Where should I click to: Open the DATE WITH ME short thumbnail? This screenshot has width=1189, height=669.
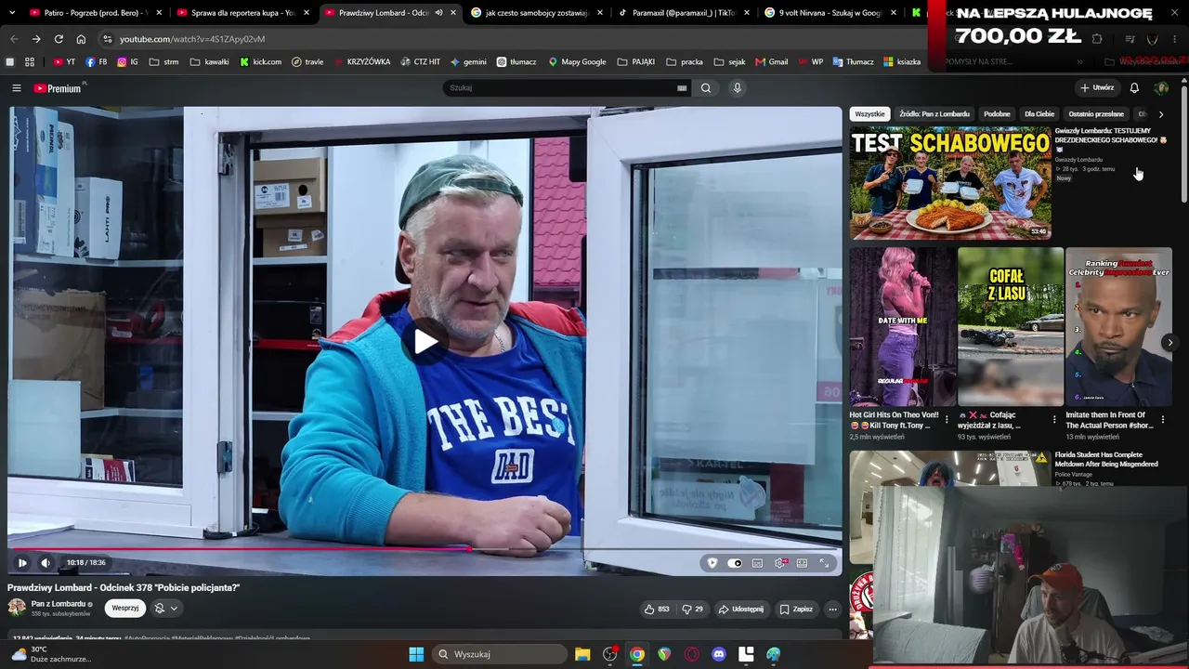pyautogui.click(x=903, y=327)
